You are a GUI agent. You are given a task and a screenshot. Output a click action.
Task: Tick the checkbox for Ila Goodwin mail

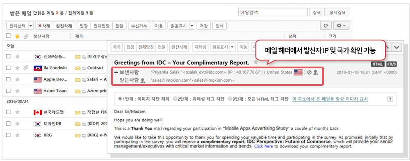[8, 68]
